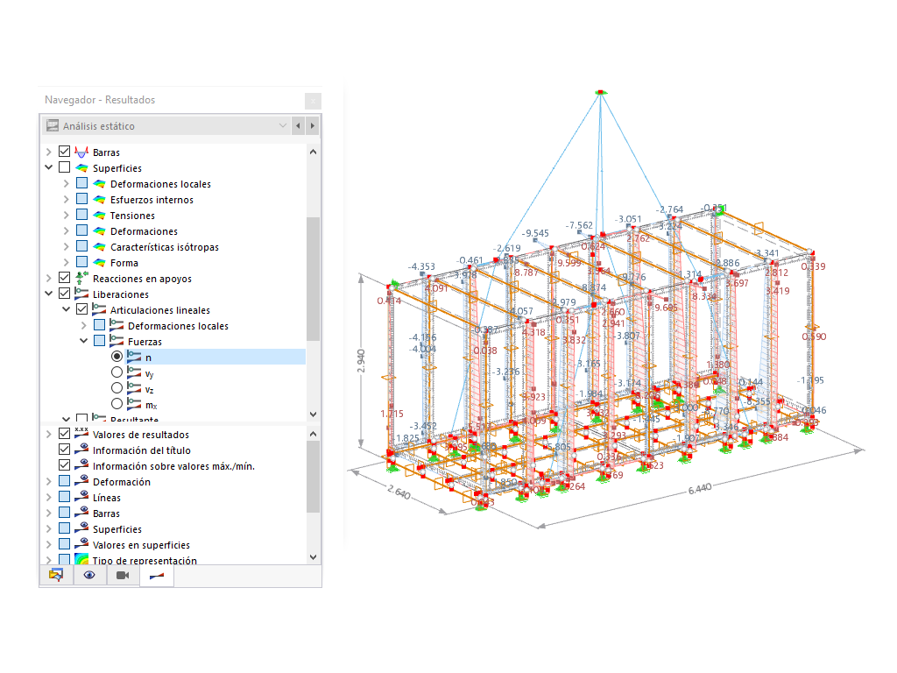This screenshot has width=897, height=673.
Task: Go to previous load case arrow
Action: (298, 125)
